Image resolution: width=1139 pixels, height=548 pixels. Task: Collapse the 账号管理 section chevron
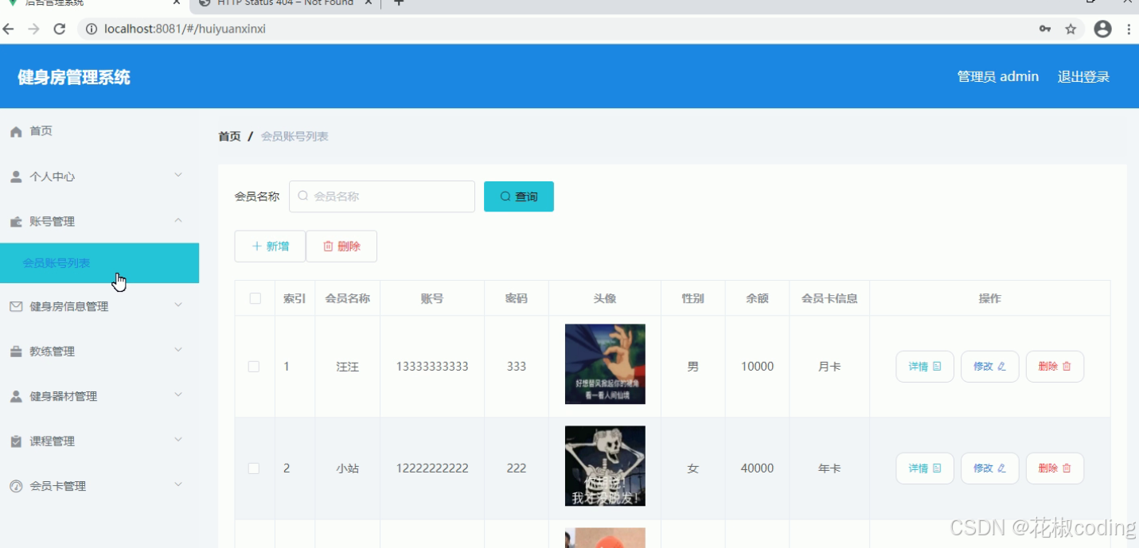click(x=177, y=221)
